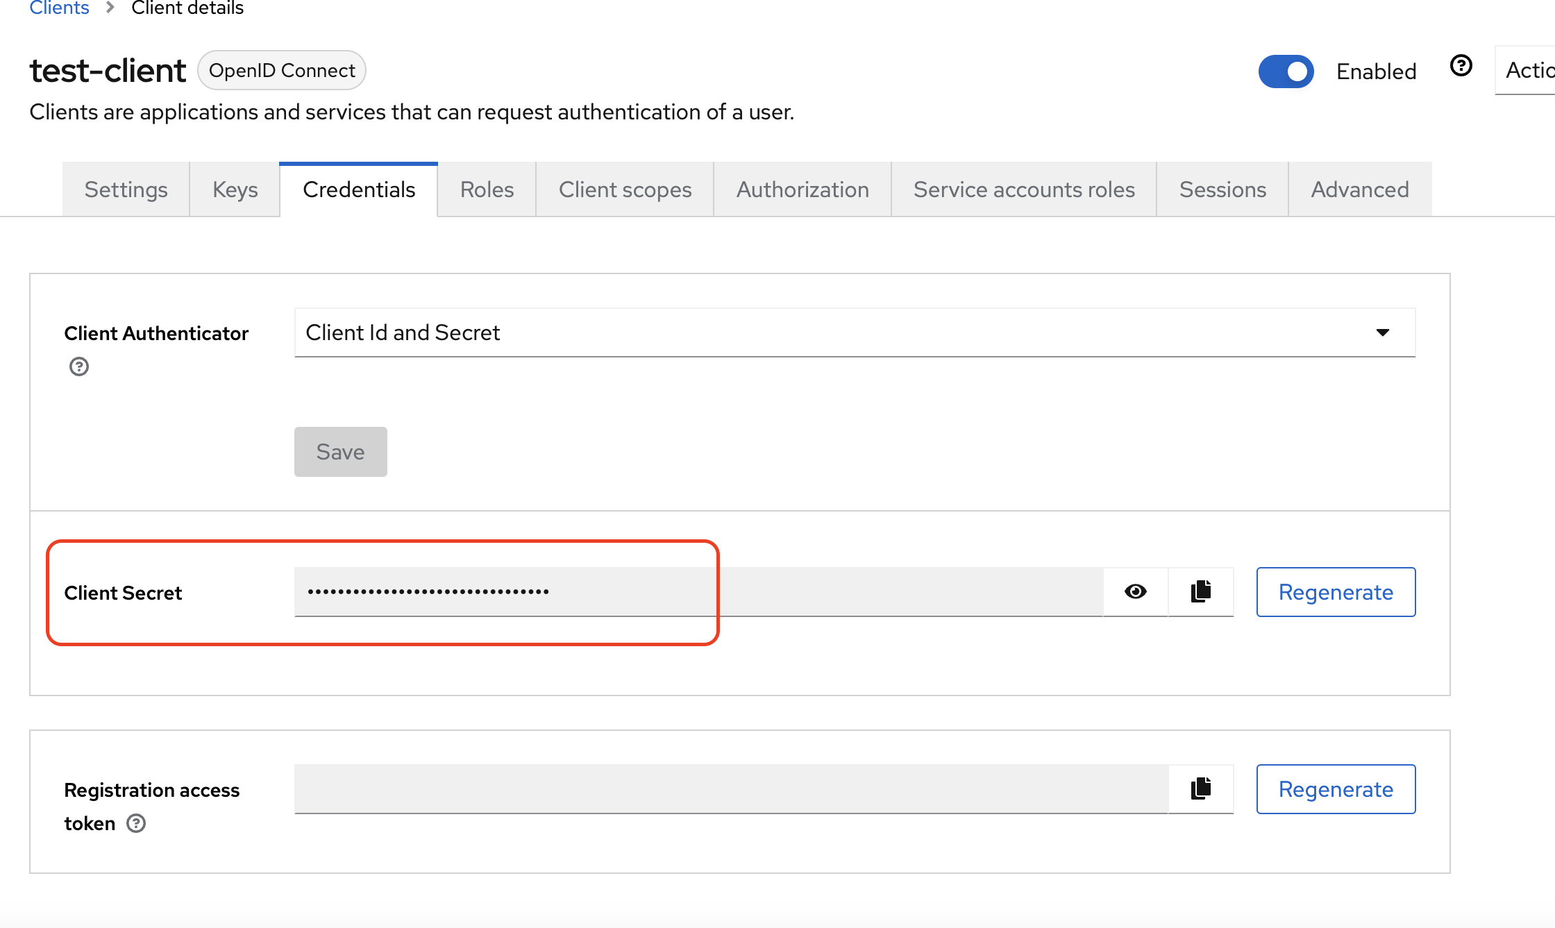Expand the Client Id and Secret selector caret
The width and height of the screenshot is (1555, 928).
pyautogui.click(x=1382, y=332)
